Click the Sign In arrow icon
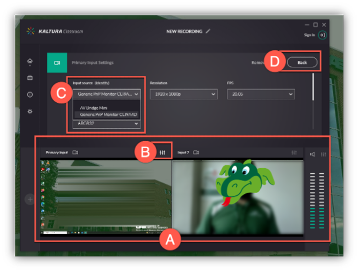Viewport: 358px width, 271px height. click(x=322, y=35)
